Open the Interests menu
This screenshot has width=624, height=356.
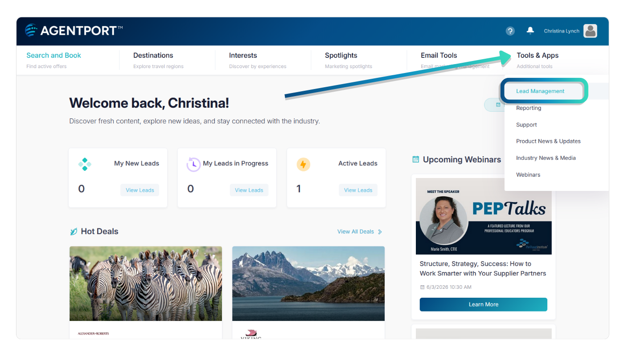[x=258, y=60]
